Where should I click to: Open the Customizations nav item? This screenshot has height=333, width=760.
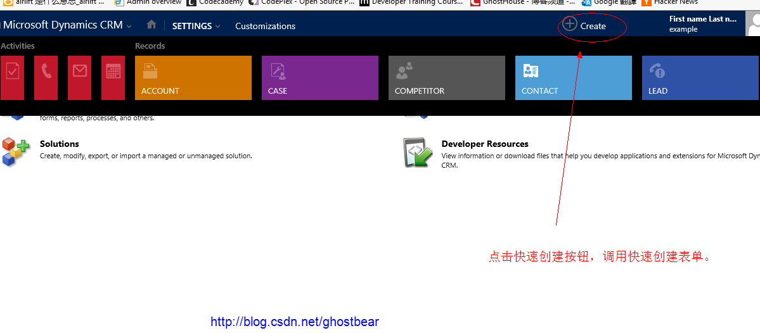[x=265, y=26]
